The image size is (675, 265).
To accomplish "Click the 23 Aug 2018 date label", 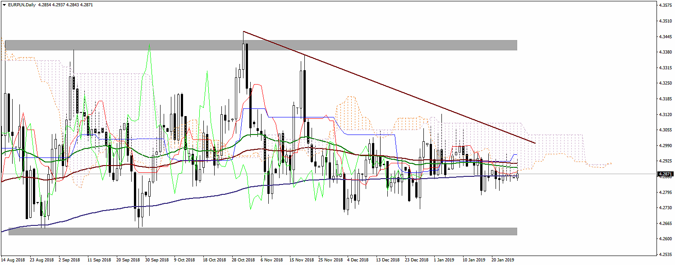I will coord(42,260).
